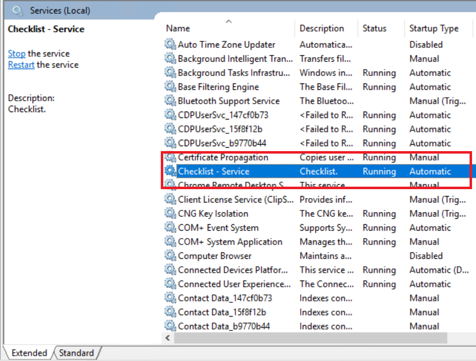Image resolution: width=476 pixels, height=361 pixels.
Task: Click the gear icon of Contact Data_147cf0b73
Action: click(170, 298)
